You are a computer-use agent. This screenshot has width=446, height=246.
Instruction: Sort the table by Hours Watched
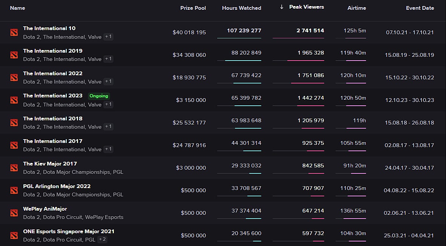[241, 8]
